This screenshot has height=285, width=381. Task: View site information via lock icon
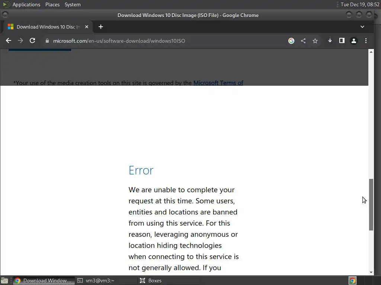pyautogui.click(x=47, y=41)
